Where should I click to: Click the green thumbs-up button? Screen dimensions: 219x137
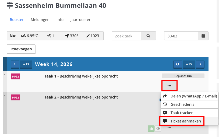151,129
